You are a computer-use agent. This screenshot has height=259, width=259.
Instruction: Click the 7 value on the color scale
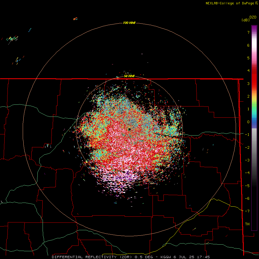[x=248, y=32]
